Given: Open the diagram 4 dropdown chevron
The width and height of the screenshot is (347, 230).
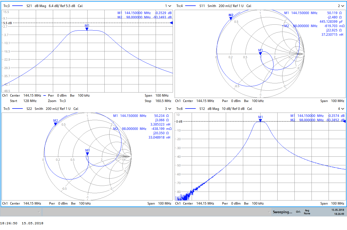Looking at the screenshot, I should click(x=343, y=109).
